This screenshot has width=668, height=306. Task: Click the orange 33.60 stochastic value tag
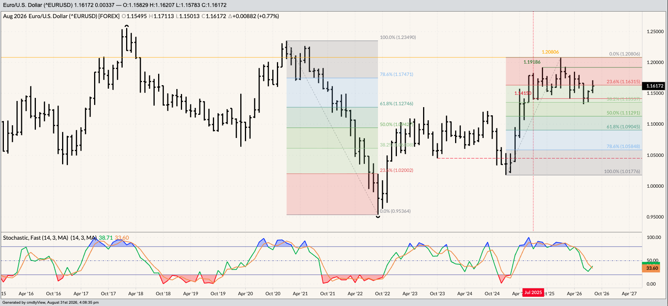tap(651, 268)
